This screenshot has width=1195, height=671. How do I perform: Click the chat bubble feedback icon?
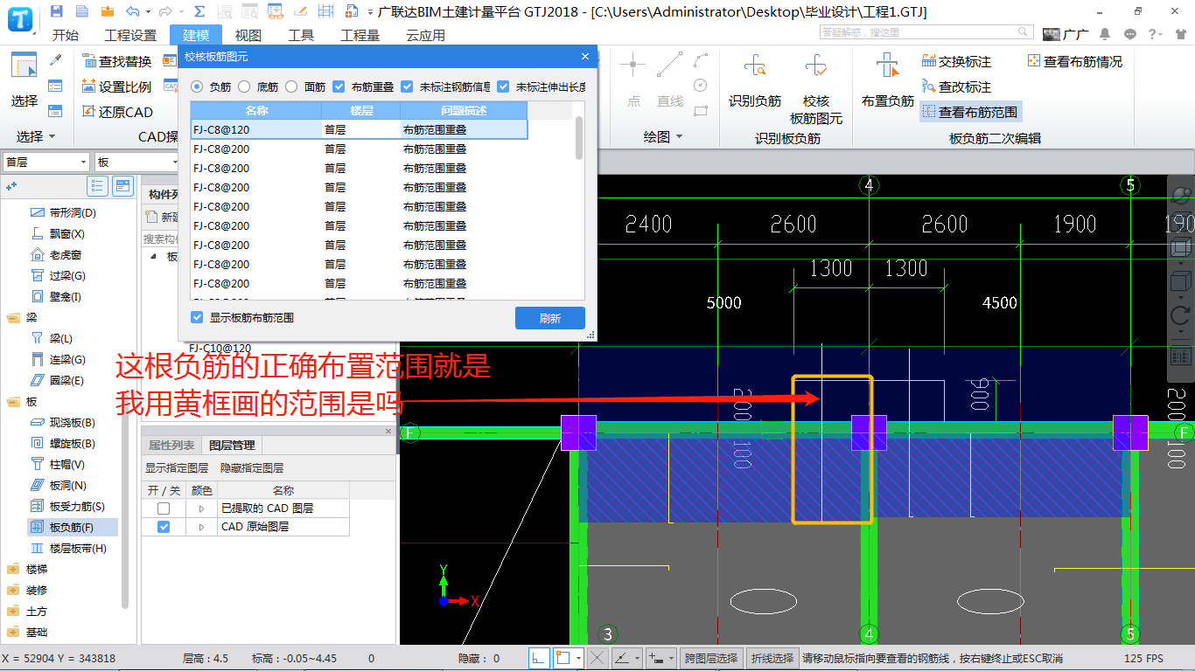pyautogui.click(x=1130, y=34)
